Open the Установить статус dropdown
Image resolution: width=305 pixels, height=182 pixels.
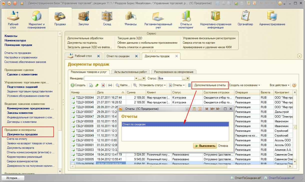tap(152, 85)
